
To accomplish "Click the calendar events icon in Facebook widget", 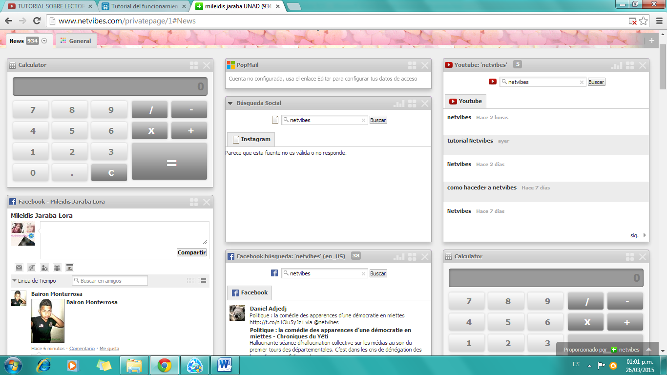I will click(x=70, y=268).
